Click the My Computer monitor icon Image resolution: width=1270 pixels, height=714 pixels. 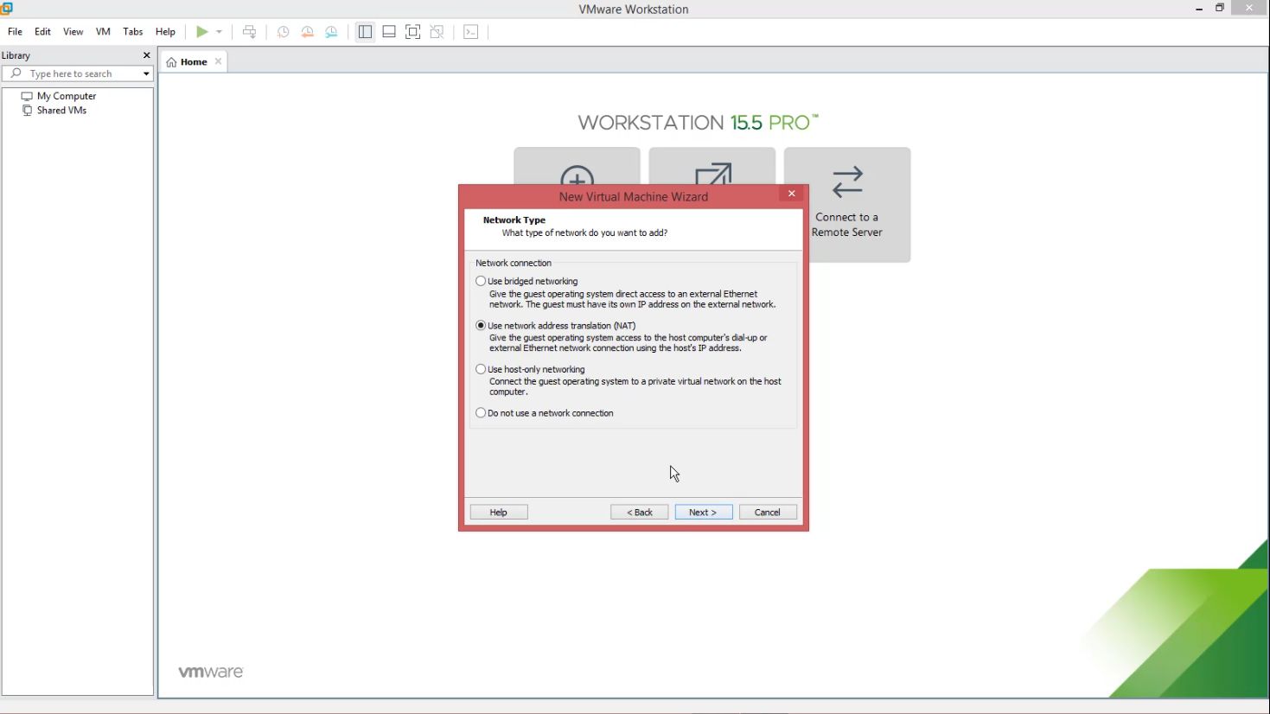click(x=27, y=96)
